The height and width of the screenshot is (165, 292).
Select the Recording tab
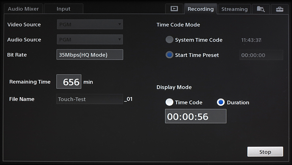tap(200, 9)
